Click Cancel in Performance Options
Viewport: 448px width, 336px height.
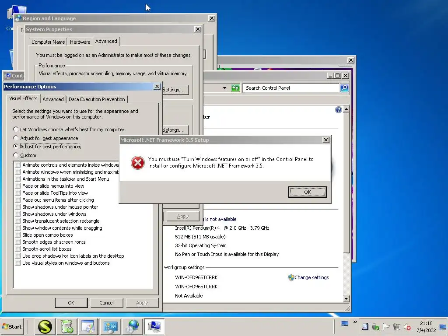click(x=107, y=303)
